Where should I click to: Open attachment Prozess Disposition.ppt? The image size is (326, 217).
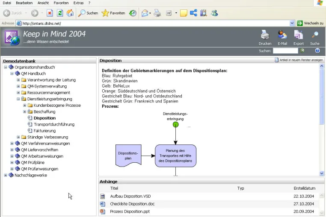click(x=130, y=211)
